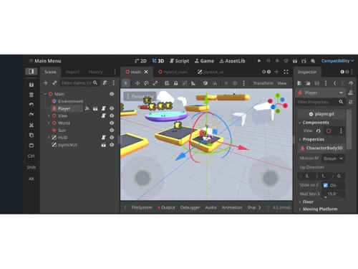Switch to the History tab
Viewport: 358px width, 269px height.
click(x=95, y=72)
